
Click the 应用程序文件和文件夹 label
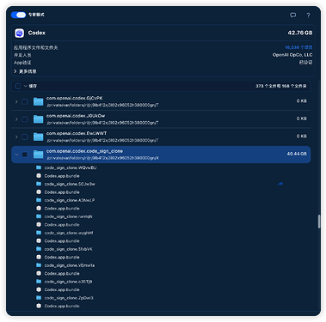(36, 48)
